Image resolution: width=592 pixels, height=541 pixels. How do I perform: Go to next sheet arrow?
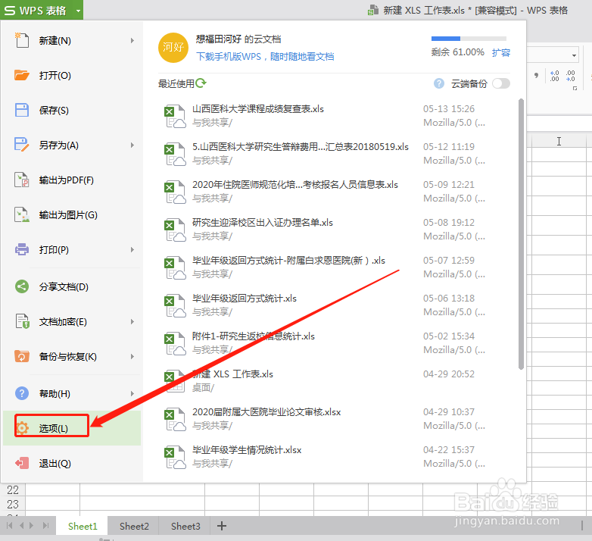tap(32, 526)
